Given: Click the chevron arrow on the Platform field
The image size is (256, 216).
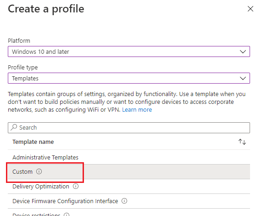Looking at the screenshot, I should pyautogui.click(x=243, y=51).
